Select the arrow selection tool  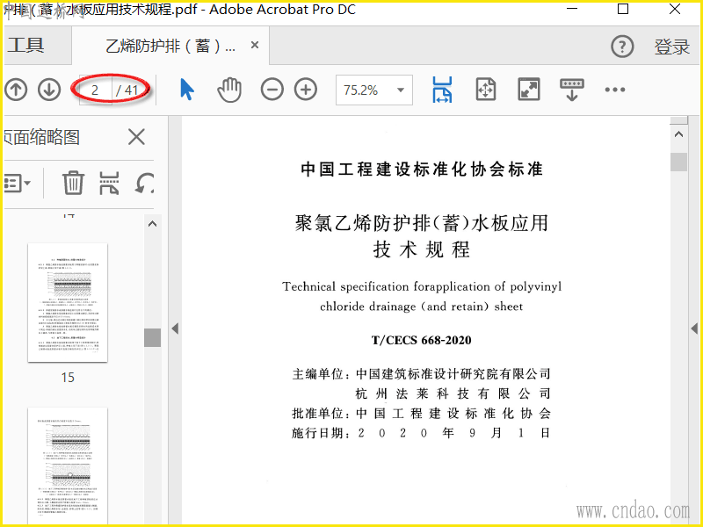click(187, 90)
